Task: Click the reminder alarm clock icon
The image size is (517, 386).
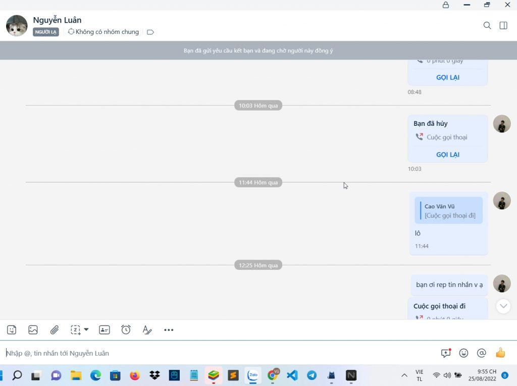Action: 126,330
